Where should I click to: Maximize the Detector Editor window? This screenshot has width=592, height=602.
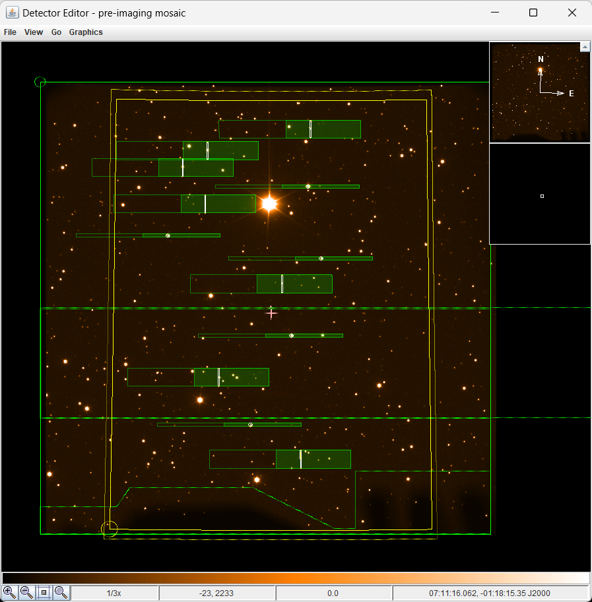[x=533, y=13]
